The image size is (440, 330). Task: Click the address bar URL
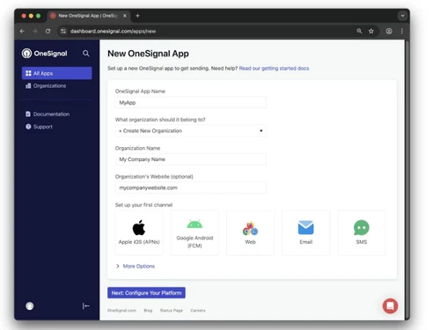pos(113,31)
